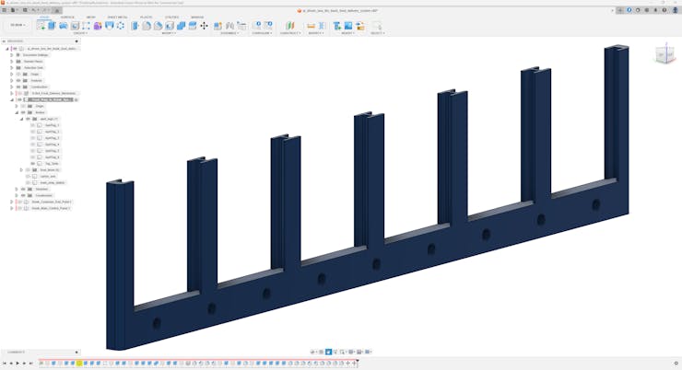The image size is (682, 370).
Task: Toggle visibility of the Analysis folder
Action: pyautogui.click(x=18, y=80)
